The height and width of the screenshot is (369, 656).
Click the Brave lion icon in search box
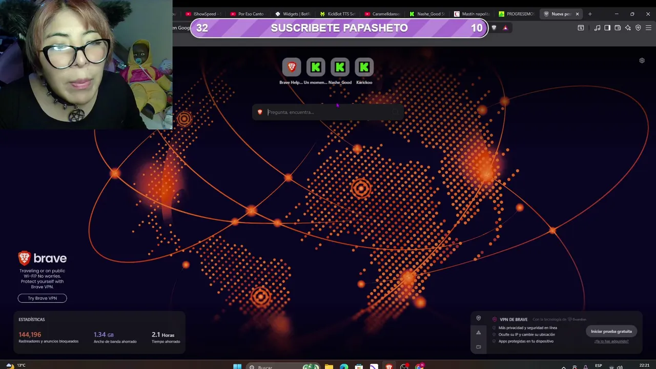(260, 112)
